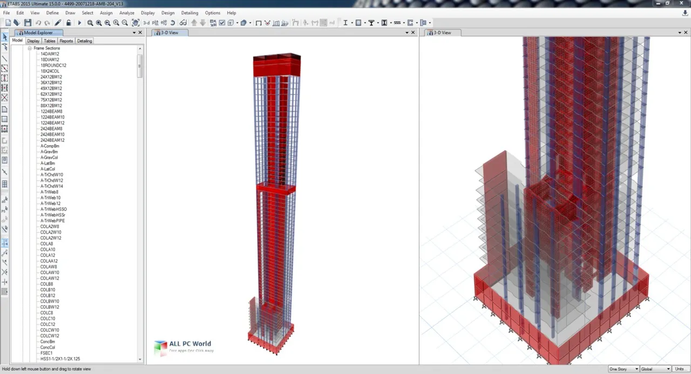This screenshot has width=691, height=374.
Task: Click the New Model blank page icon
Action: pyautogui.click(x=8, y=23)
